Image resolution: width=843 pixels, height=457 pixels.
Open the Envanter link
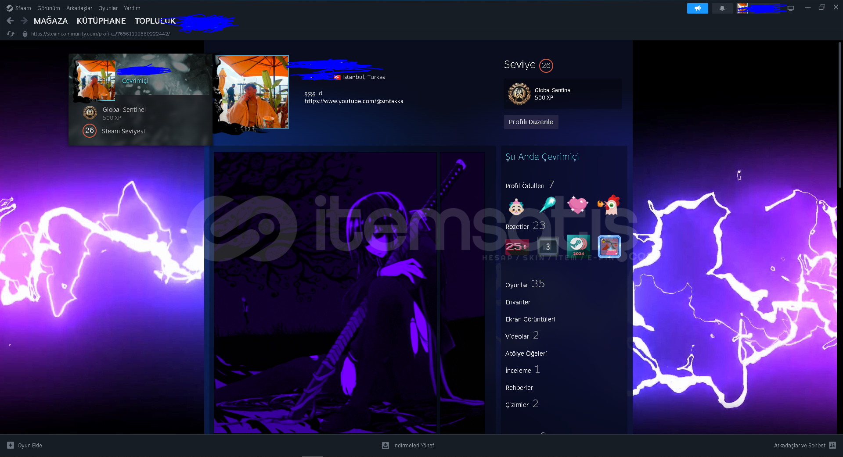point(518,302)
